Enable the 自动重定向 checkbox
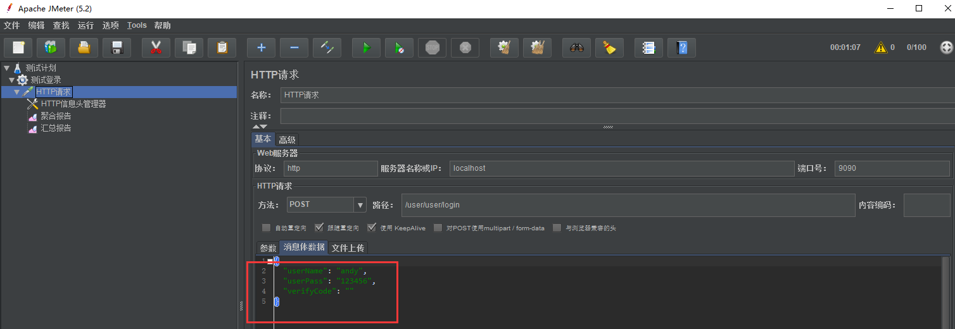Viewport: 955px width, 329px height. [266, 228]
